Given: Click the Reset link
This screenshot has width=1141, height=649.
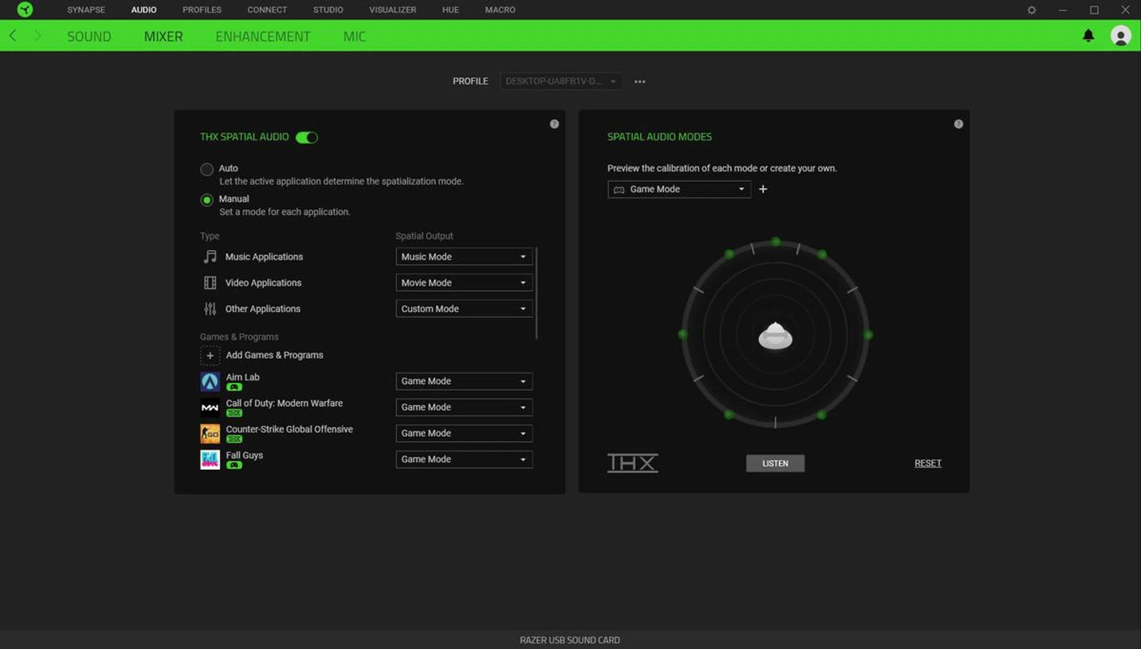Looking at the screenshot, I should pos(927,463).
